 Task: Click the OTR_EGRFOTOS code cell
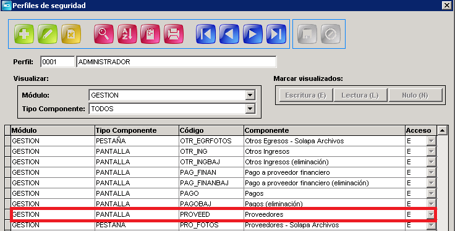pyautogui.click(x=211, y=141)
